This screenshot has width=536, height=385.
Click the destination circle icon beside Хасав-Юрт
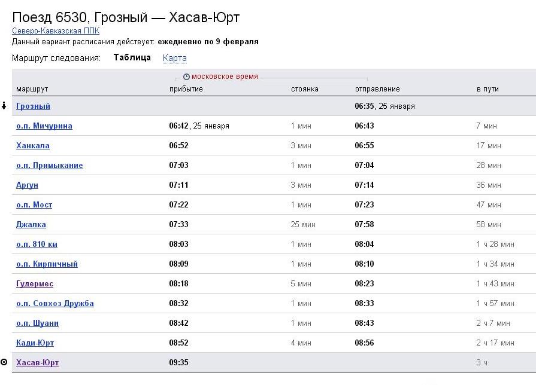point(4,362)
